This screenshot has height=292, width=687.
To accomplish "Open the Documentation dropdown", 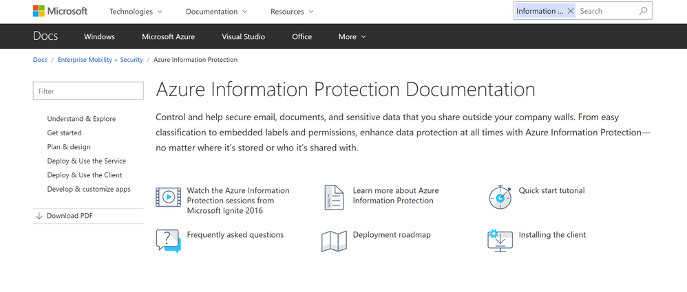I will click(216, 12).
